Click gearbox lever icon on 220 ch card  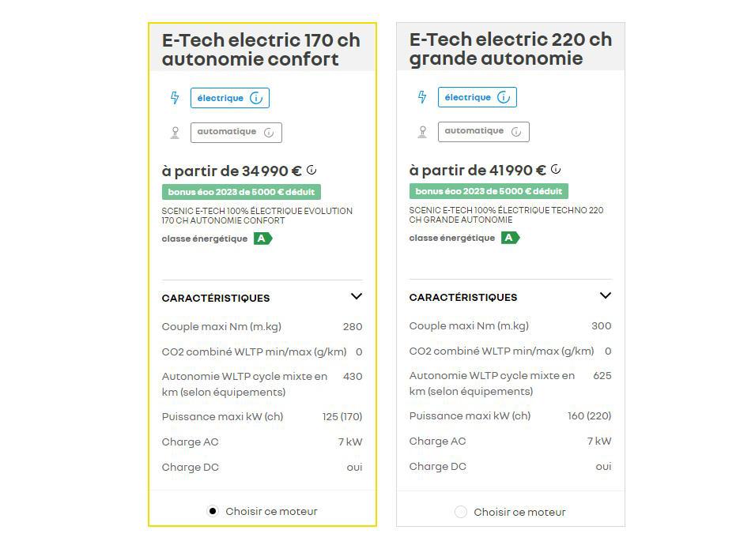422,131
